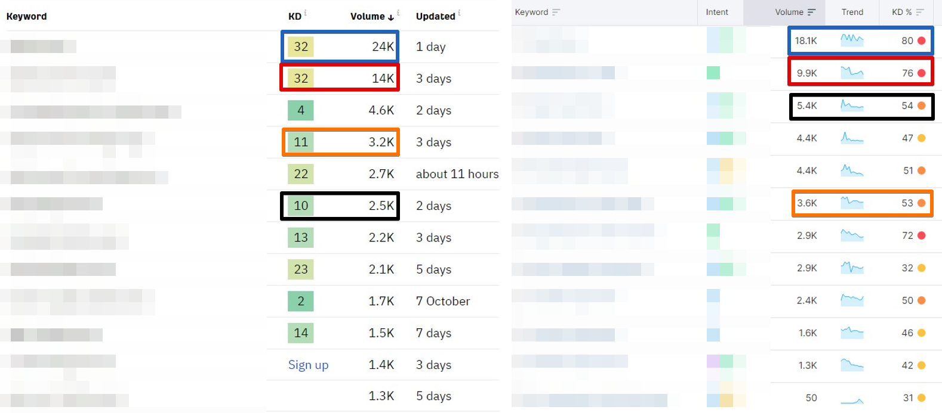This screenshot has height=413, width=942.
Task: Click the info icon beside the KD header
Action: (306, 13)
